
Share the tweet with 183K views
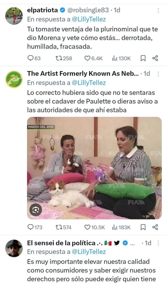(155, 227)
